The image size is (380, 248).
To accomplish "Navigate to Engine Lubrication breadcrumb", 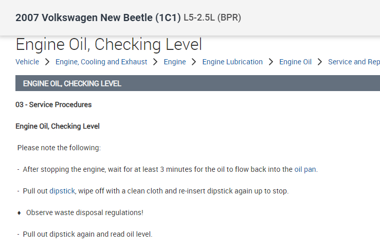I will (x=232, y=62).
